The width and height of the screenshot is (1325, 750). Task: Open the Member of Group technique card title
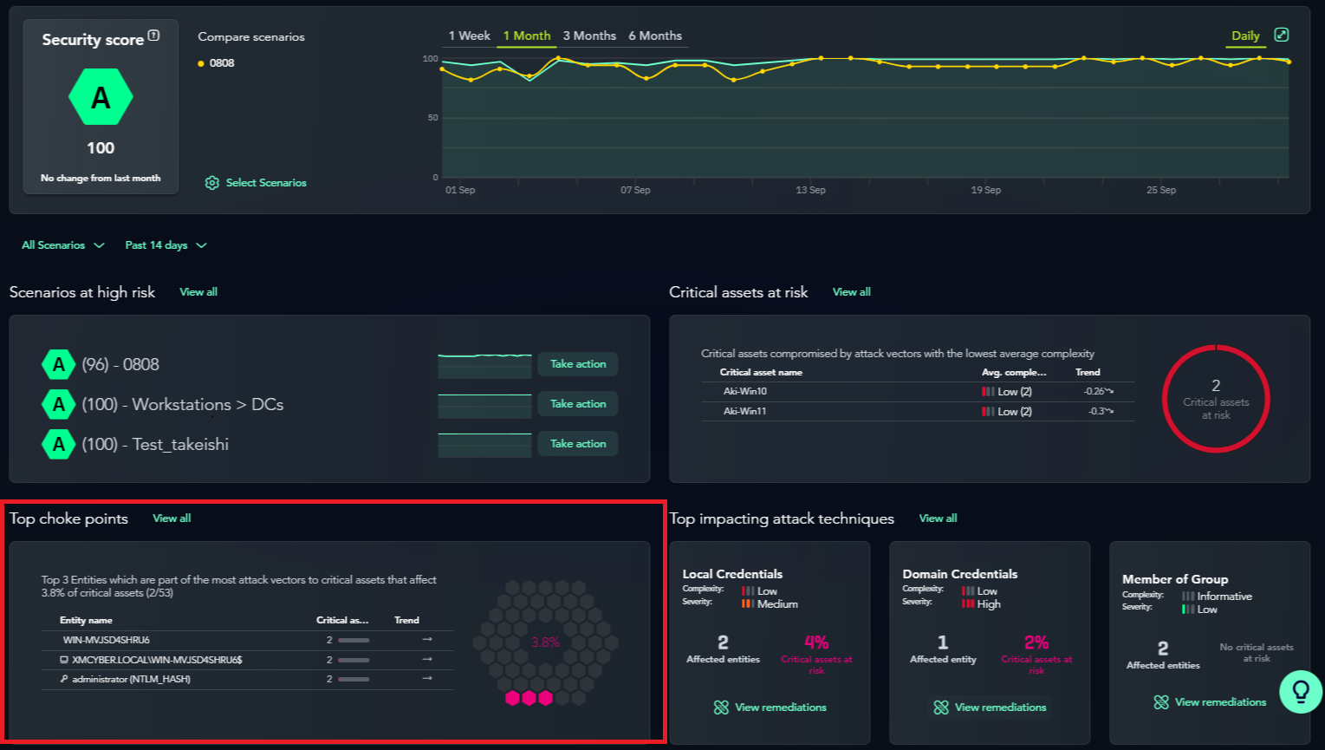click(1175, 579)
